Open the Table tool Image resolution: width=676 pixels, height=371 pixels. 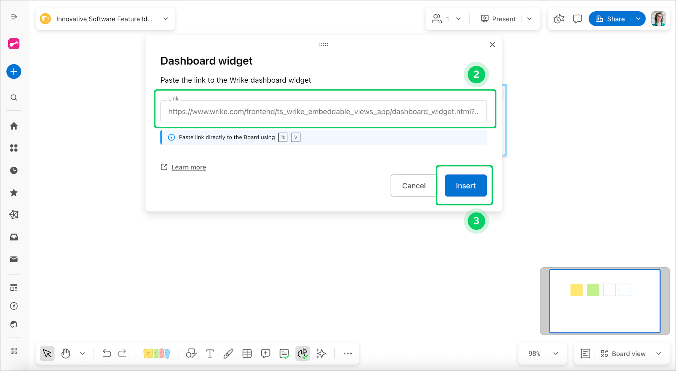coord(247,353)
